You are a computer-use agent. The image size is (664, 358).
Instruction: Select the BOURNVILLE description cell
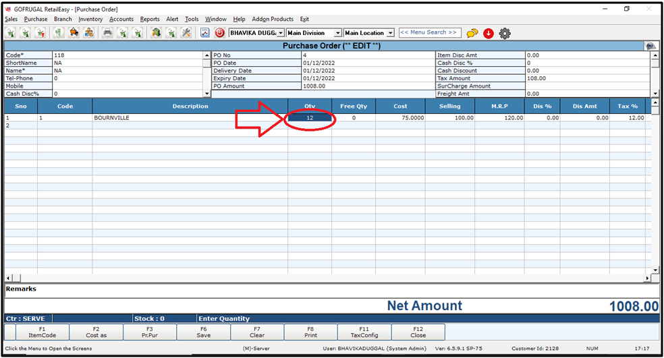coord(190,118)
